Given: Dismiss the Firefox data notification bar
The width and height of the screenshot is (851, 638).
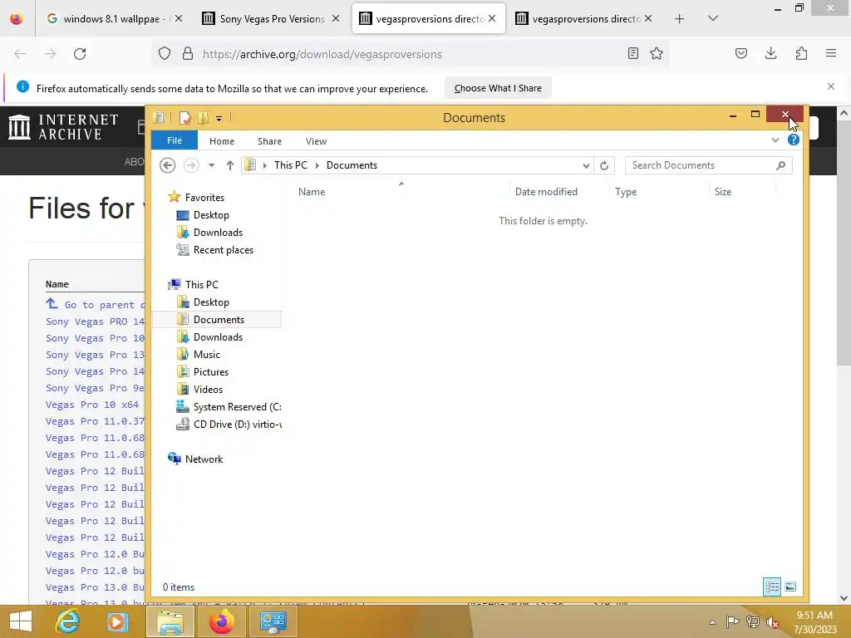Looking at the screenshot, I should click(831, 86).
